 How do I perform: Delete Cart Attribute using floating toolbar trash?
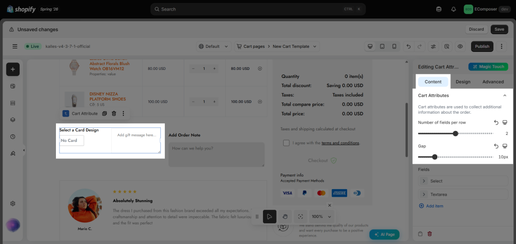pyautogui.click(x=114, y=113)
